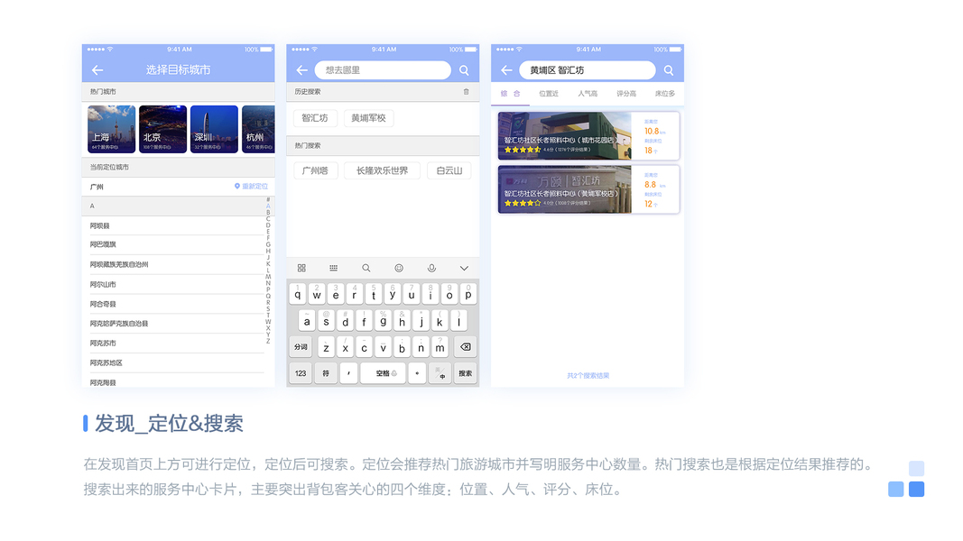Tap the p key on keyboard
Viewport: 963px width, 541px height.
(x=468, y=295)
